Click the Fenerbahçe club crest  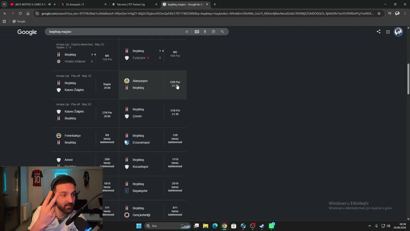click(x=59, y=136)
